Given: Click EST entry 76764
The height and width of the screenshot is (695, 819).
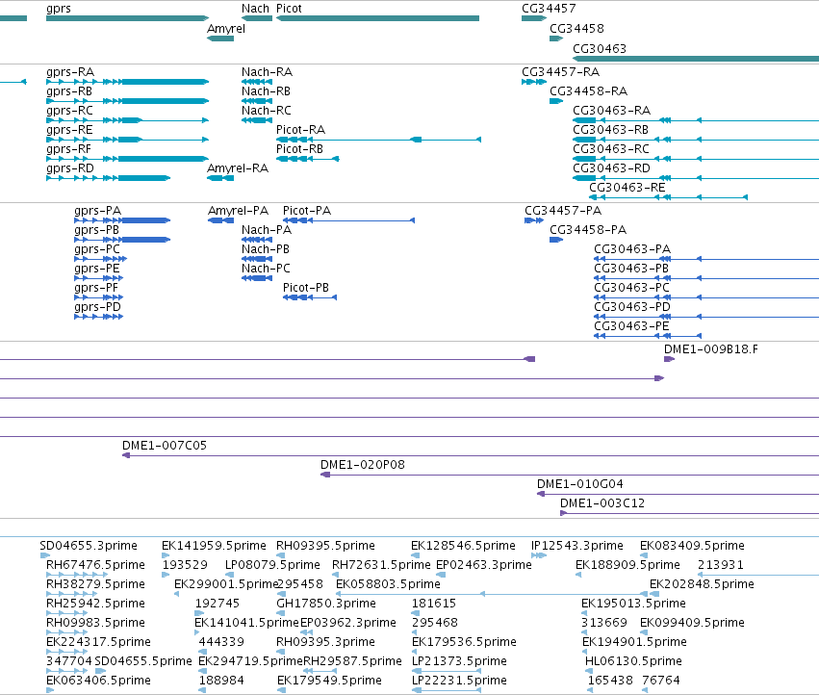Looking at the screenshot, I should tap(661, 681).
